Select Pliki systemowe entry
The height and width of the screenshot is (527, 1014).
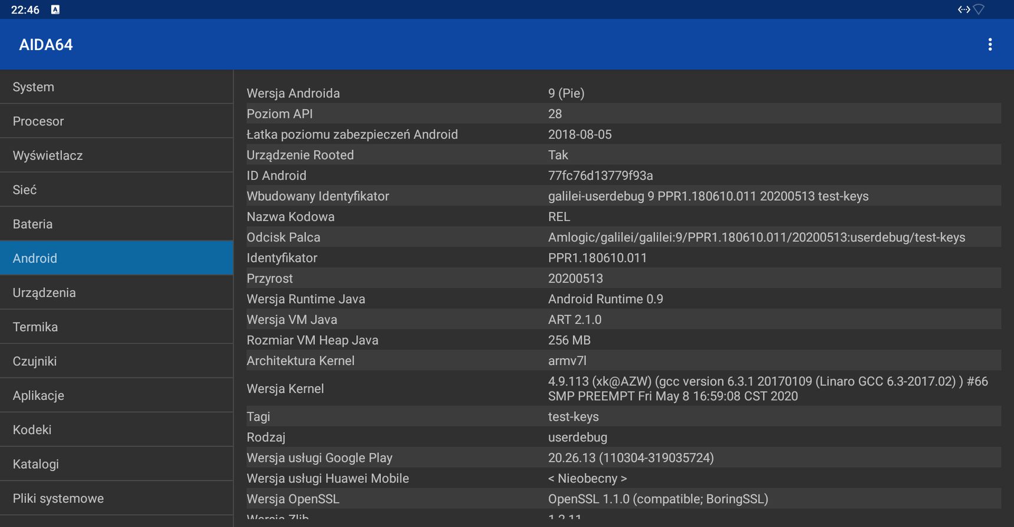(117, 498)
